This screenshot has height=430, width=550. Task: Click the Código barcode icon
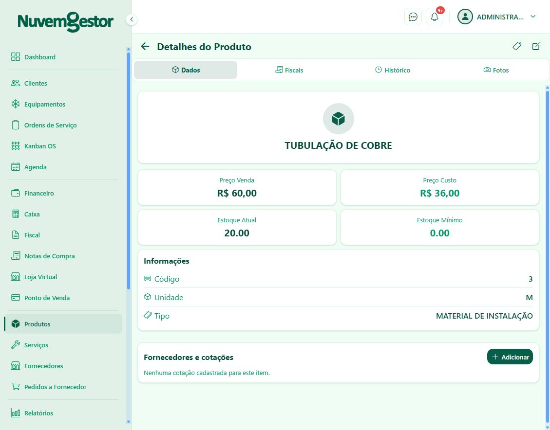pos(148,278)
